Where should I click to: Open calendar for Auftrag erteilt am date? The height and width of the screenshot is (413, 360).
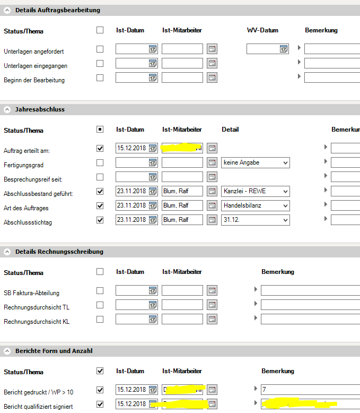pos(153,148)
